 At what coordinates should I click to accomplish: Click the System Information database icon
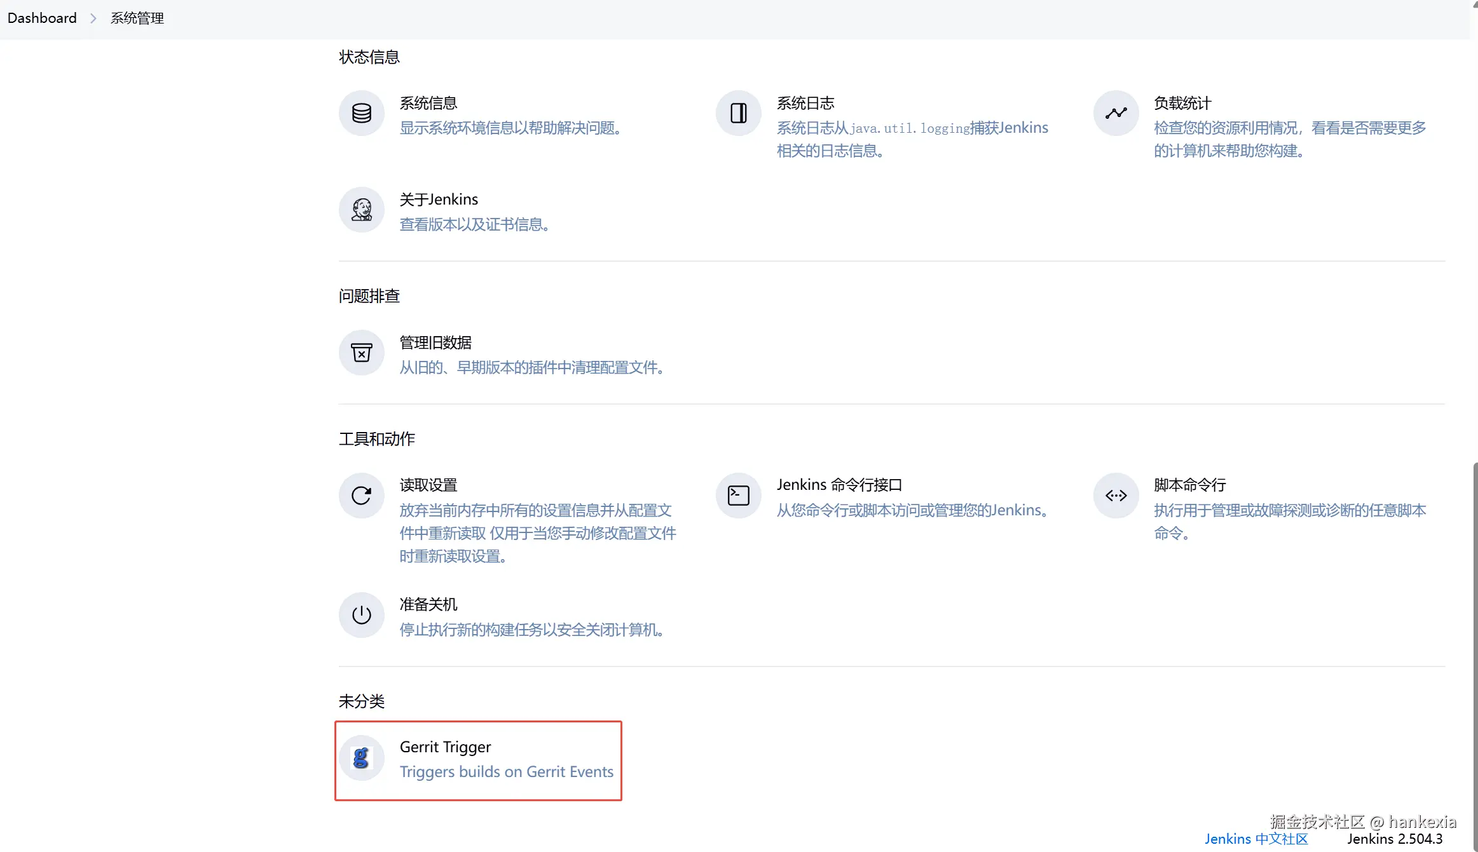click(x=361, y=113)
